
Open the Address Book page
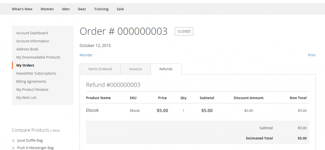click(x=28, y=49)
